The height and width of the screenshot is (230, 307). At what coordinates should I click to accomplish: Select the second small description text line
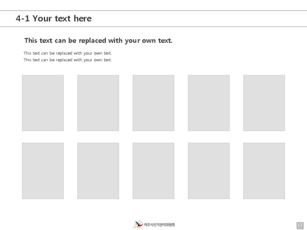point(68,60)
